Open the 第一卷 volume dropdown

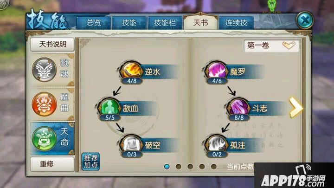click(271, 45)
